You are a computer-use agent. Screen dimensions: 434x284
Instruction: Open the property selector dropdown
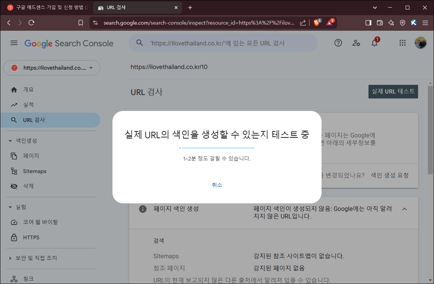tap(52, 68)
